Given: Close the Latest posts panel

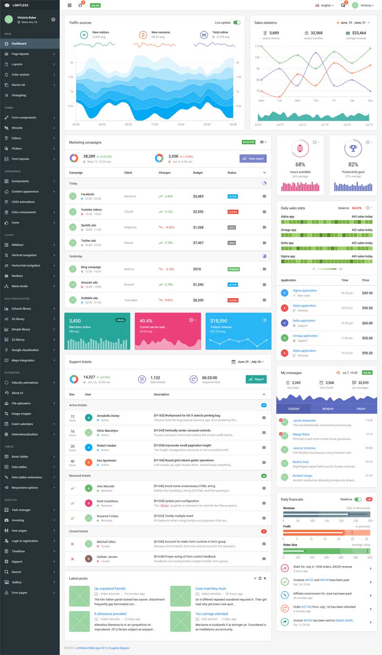Looking at the screenshot, I should click(x=265, y=578).
